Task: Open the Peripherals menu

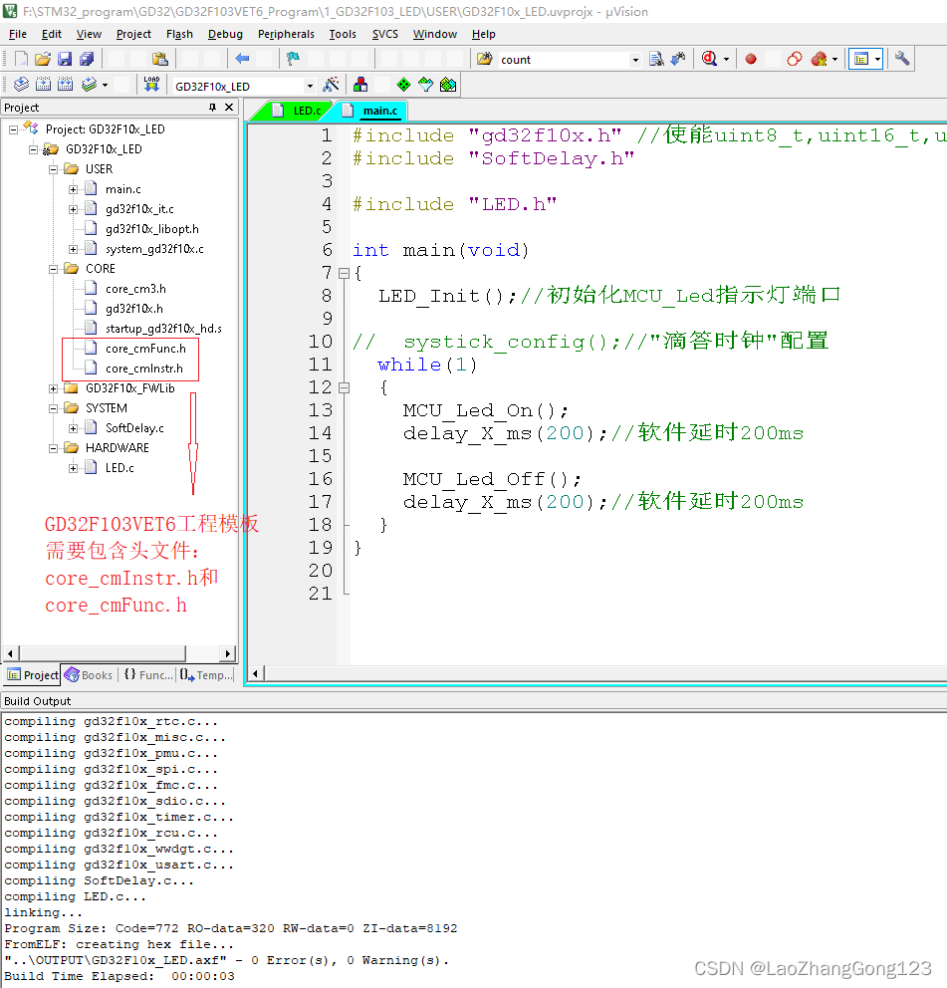Action: click(x=286, y=34)
